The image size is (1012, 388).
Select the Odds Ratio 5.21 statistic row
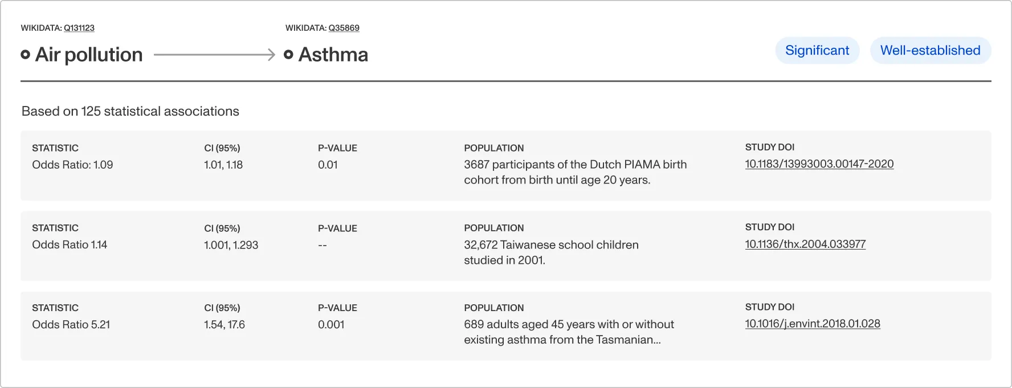point(506,326)
